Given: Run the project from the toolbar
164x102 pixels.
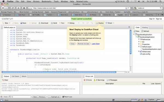Looking at the screenshot, I should point(62,23).
